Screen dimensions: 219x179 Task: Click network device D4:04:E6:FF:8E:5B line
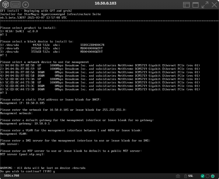(100, 75)
